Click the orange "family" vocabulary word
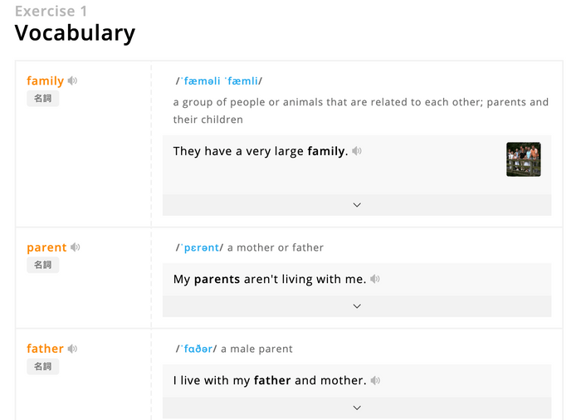Viewport: 581px width, 420px height. pos(45,81)
